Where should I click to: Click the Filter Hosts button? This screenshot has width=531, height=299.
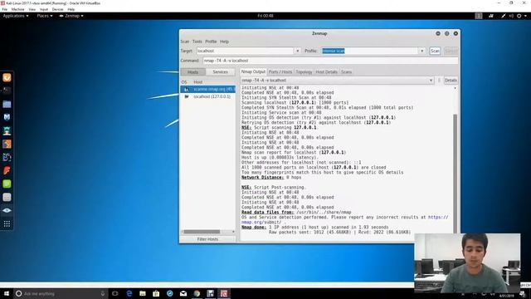coord(207,239)
